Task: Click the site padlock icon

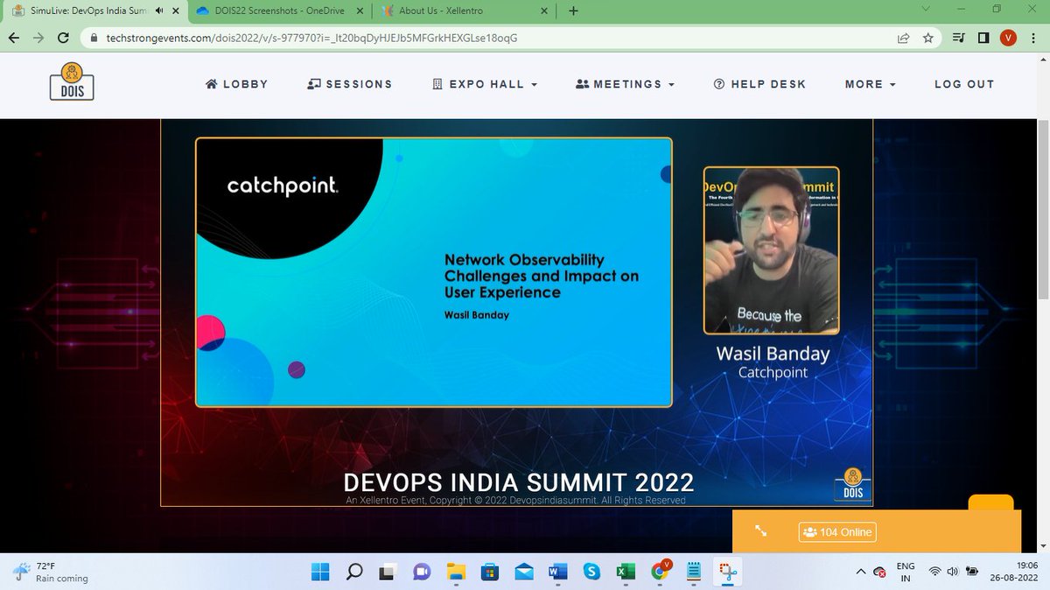Action: pyautogui.click(x=94, y=39)
